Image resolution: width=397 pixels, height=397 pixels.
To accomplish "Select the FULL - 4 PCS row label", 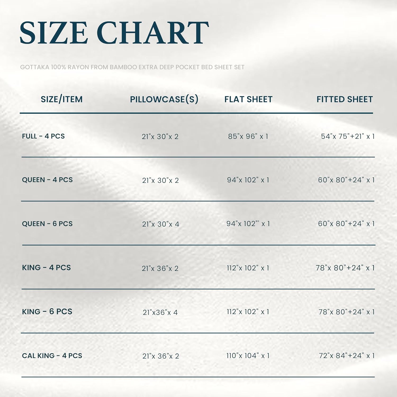I will [43, 136].
